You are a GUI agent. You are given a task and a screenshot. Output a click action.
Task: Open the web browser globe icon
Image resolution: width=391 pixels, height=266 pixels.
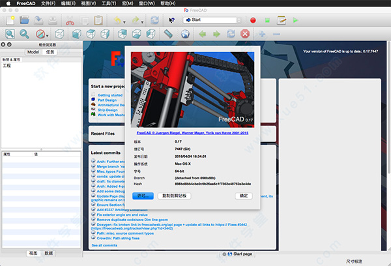point(185,34)
